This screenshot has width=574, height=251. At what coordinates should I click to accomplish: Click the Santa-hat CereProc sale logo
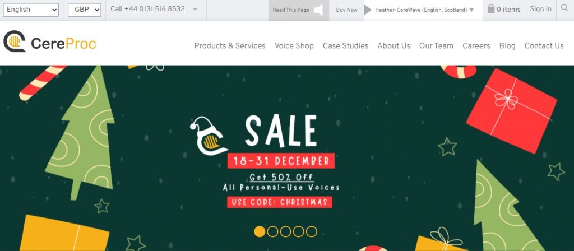tap(209, 136)
